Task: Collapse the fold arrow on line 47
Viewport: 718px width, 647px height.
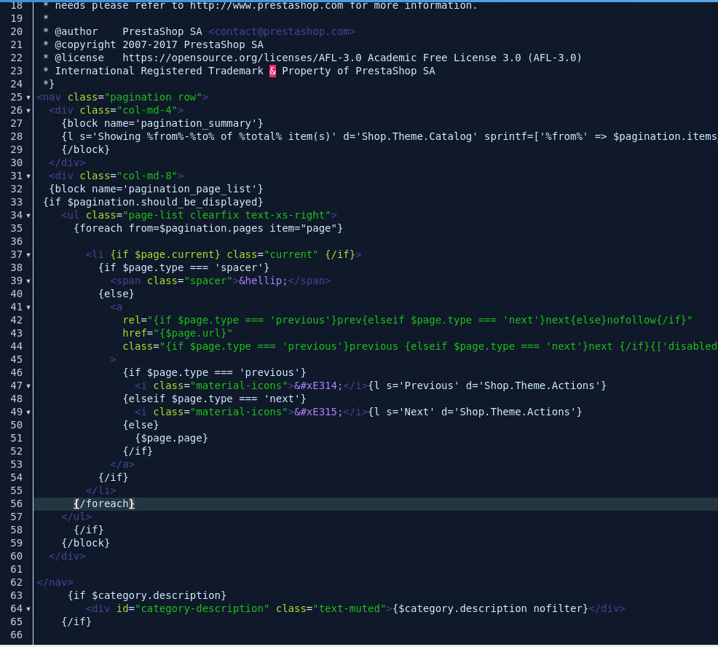Action: tap(28, 386)
